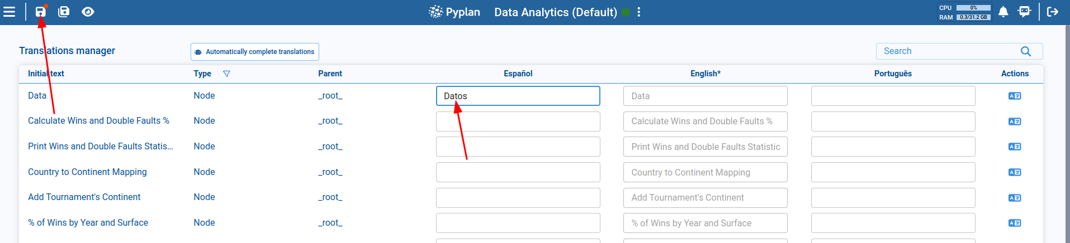Click the CPU and RAM usage indicator

click(964, 12)
